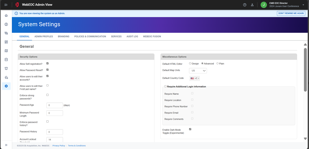The height and width of the screenshot is (149, 309).
Task: Enable Enforce strong passwords checkbox
Action: pyautogui.click(x=48, y=95)
